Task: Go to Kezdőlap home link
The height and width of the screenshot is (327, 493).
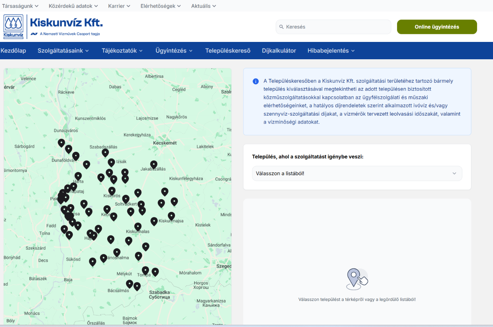Action: (13, 51)
